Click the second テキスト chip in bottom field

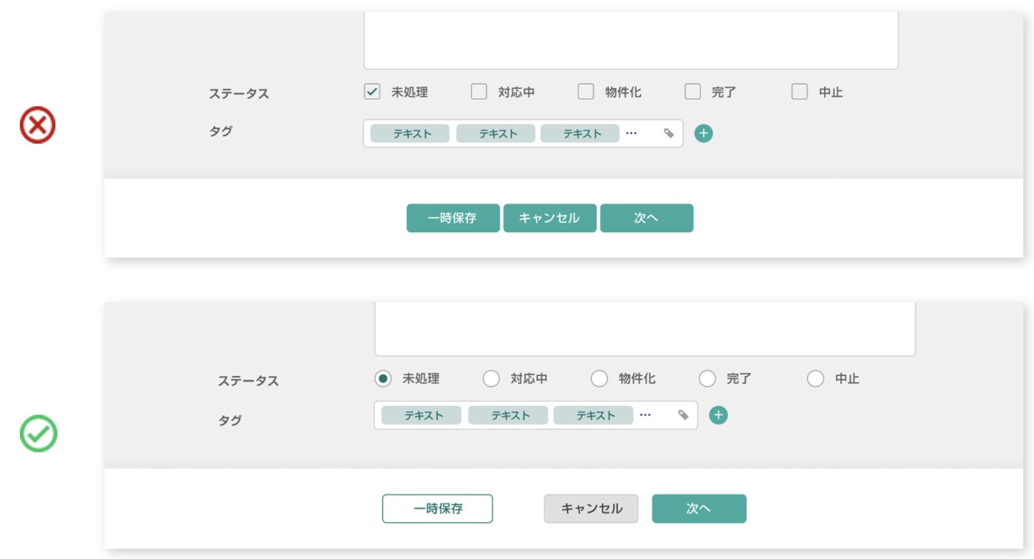[x=508, y=415]
